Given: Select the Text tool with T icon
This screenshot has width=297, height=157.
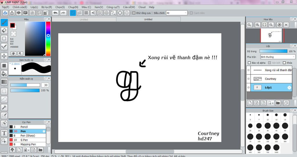Looking at the screenshot, I should (x=4, y=133).
